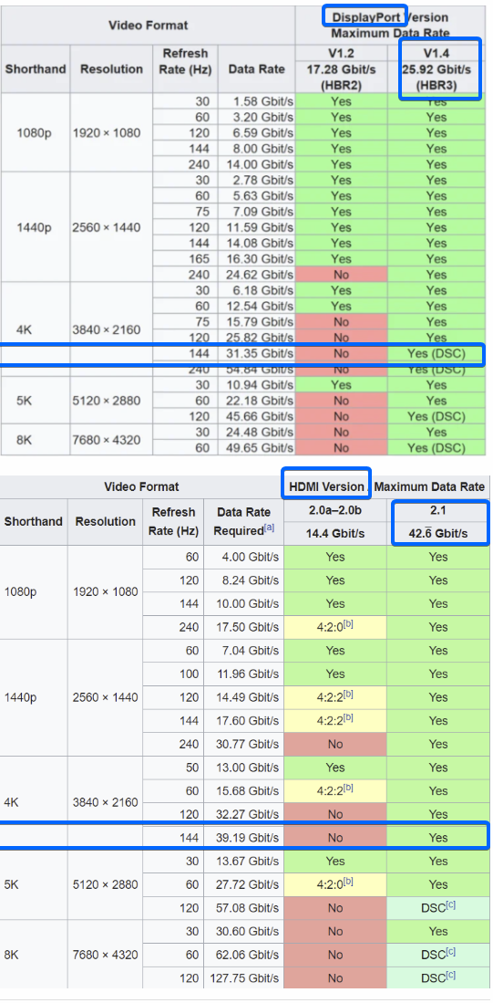Click the '1.58 Gbit/s' data rate cell
493x1003 pixels.
(256, 101)
